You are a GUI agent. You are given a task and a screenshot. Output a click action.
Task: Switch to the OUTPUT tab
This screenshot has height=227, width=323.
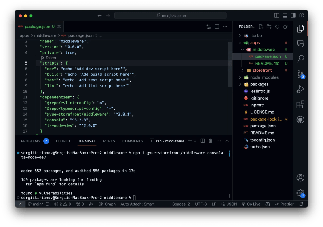coord(63,141)
